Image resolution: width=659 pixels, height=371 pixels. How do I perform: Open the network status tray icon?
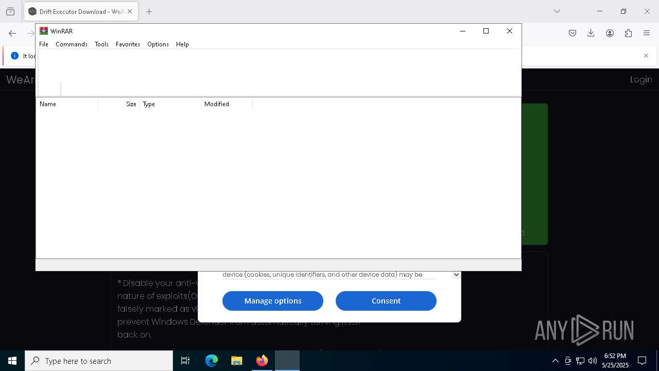click(x=580, y=361)
